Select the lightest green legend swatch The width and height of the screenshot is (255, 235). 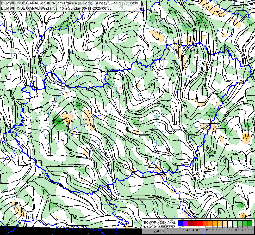pyautogui.click(x=235, y=223)
